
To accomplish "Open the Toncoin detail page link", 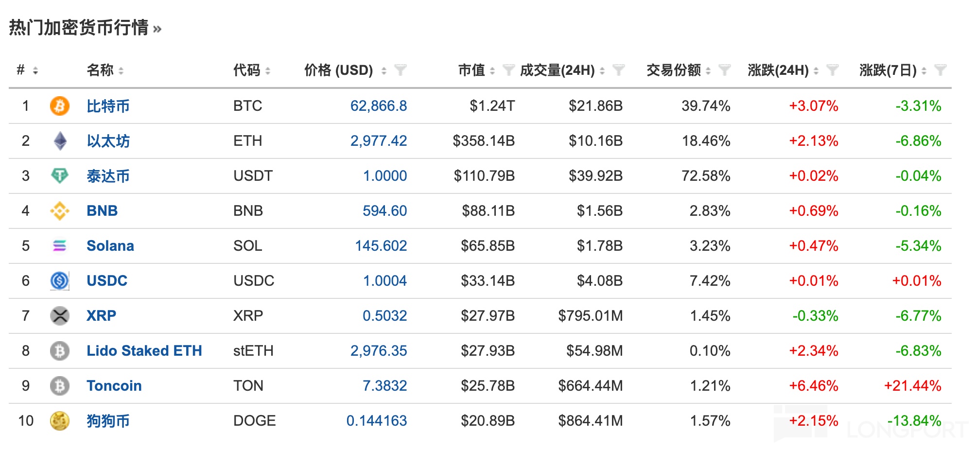I will 114,386.
